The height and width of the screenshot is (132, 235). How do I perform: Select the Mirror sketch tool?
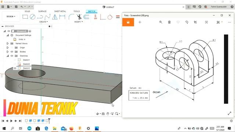point(55,17)
